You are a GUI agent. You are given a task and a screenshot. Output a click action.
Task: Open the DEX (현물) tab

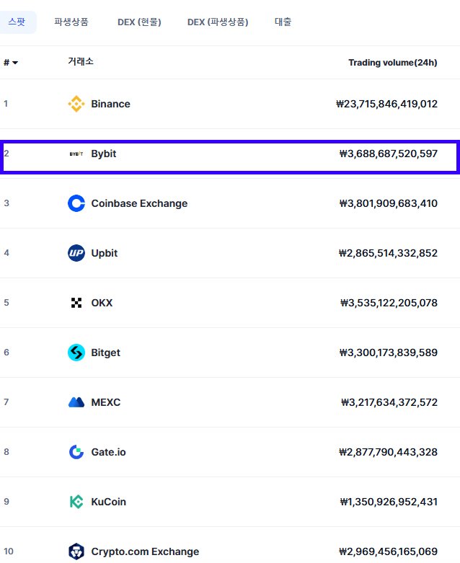coord(139,22)
